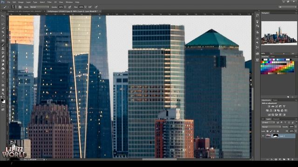The width and height of the screenshot is (298, 167).
Task: Toggle lock transparent pixels
Action: click(267, 131)
